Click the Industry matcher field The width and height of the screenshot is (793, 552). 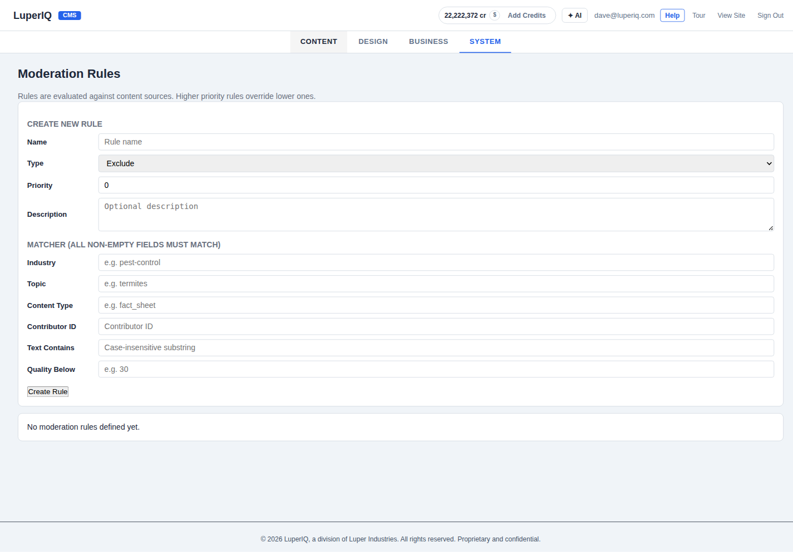click(x=436, y=262)
